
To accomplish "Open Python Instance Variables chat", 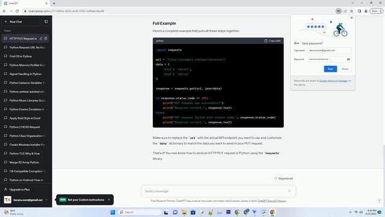I will pyautogui.click(x=25, y=83).
